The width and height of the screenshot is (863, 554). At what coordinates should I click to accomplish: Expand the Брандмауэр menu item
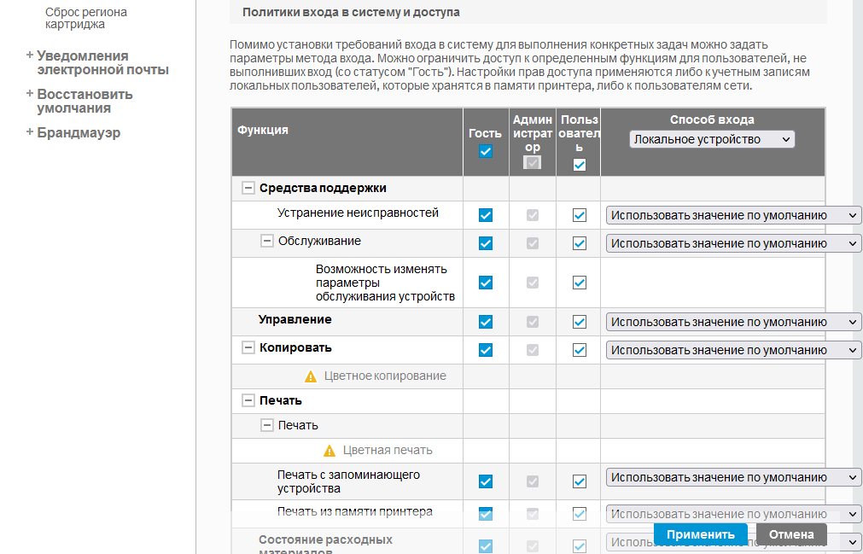[x=30, y=132]
